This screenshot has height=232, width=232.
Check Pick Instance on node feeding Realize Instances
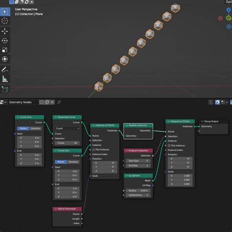(x=93, y=149)
